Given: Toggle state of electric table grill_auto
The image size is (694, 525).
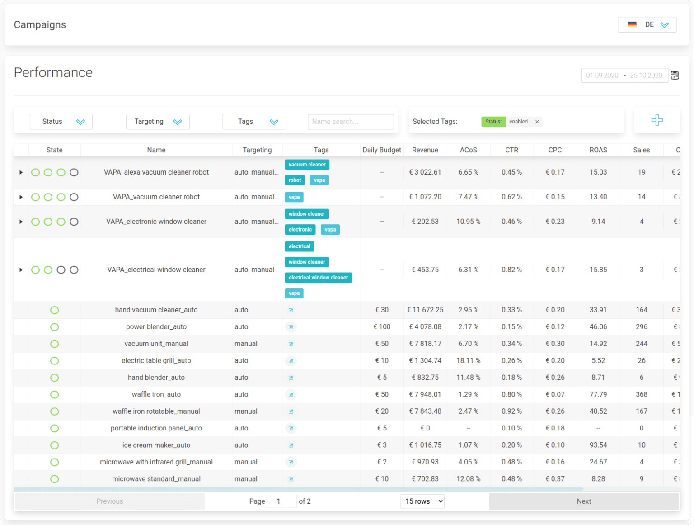Looking at the screenshot, I should (55, 361).
